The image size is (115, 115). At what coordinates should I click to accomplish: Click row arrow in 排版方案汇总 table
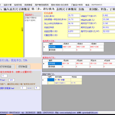[x=44, y=80]
